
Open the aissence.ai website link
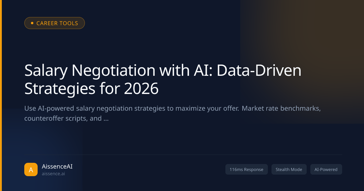coord(53,174)
